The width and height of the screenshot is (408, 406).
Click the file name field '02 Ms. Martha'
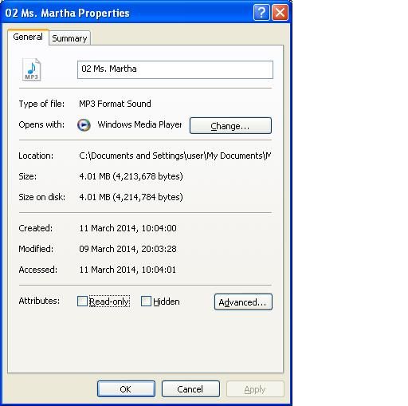[175, 69]
